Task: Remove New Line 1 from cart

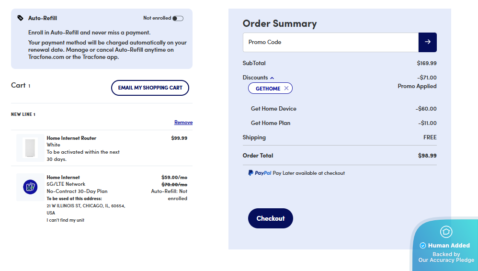Action: (x=183, y=122)
